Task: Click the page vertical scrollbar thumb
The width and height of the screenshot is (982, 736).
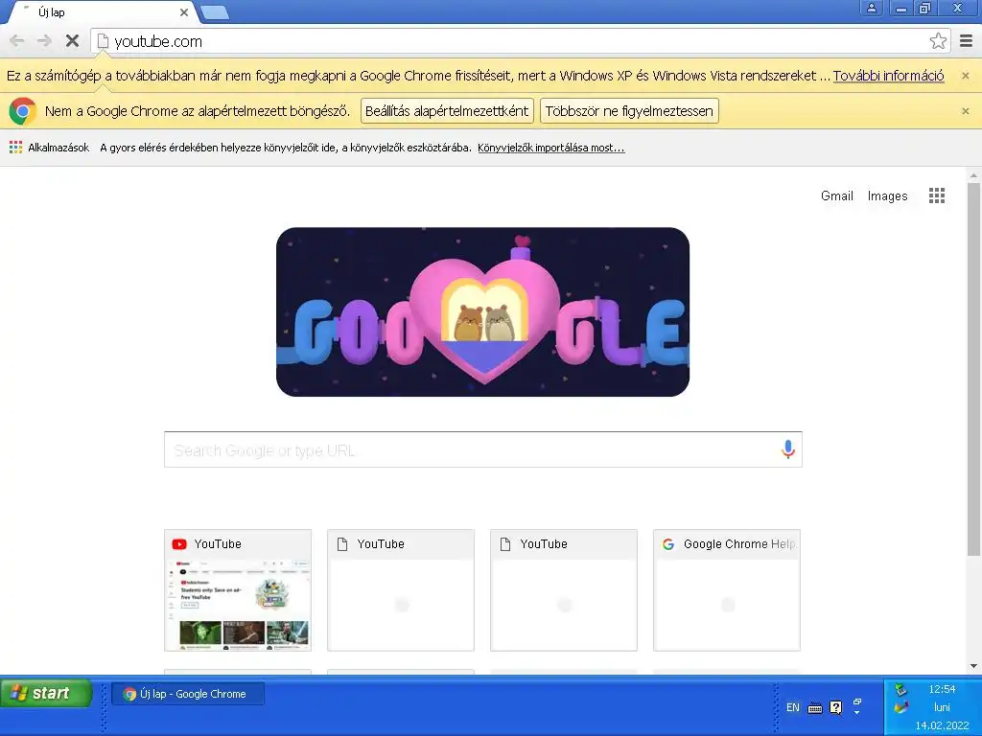Action: click(973, 369)
